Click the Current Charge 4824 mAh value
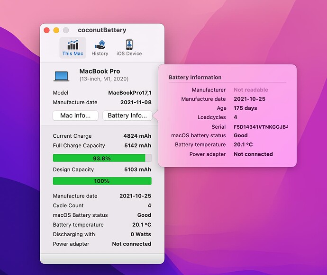327x275 pixels. tap(137, 136)
